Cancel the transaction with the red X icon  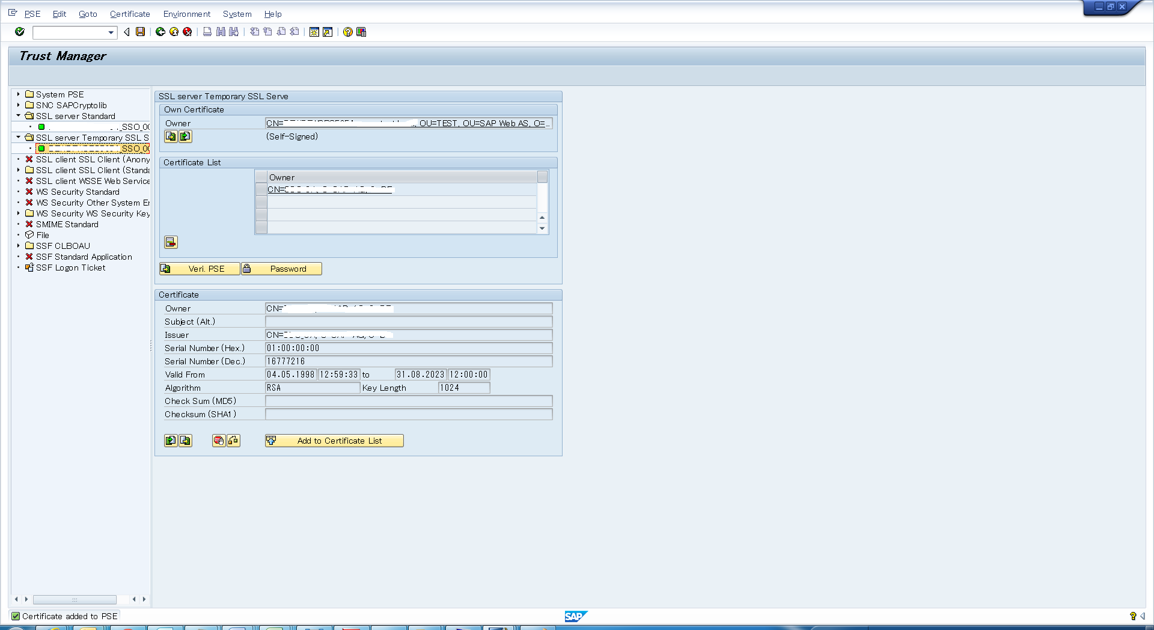pos(187,32)
